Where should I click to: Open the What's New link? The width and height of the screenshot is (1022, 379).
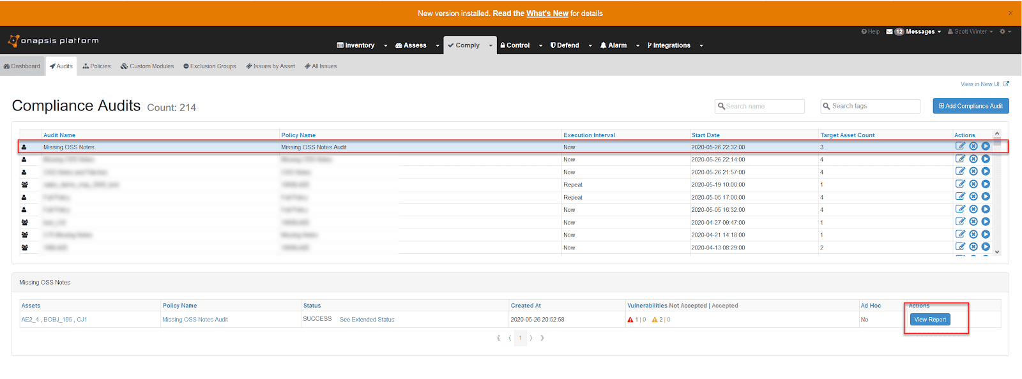coord(547,13)
